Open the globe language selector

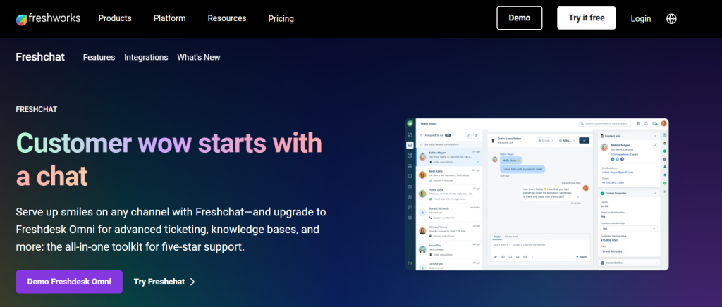(x=671, y=19)
